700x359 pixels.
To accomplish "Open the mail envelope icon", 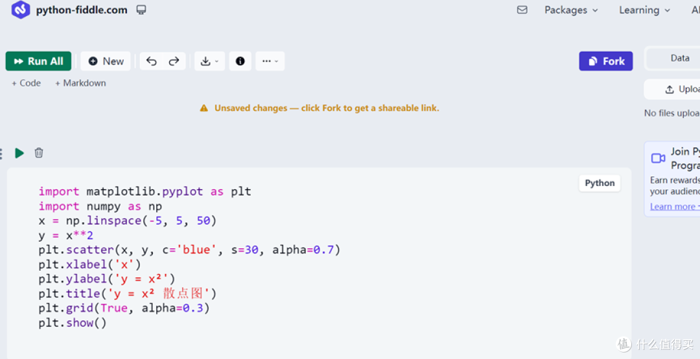I will 522,10.
